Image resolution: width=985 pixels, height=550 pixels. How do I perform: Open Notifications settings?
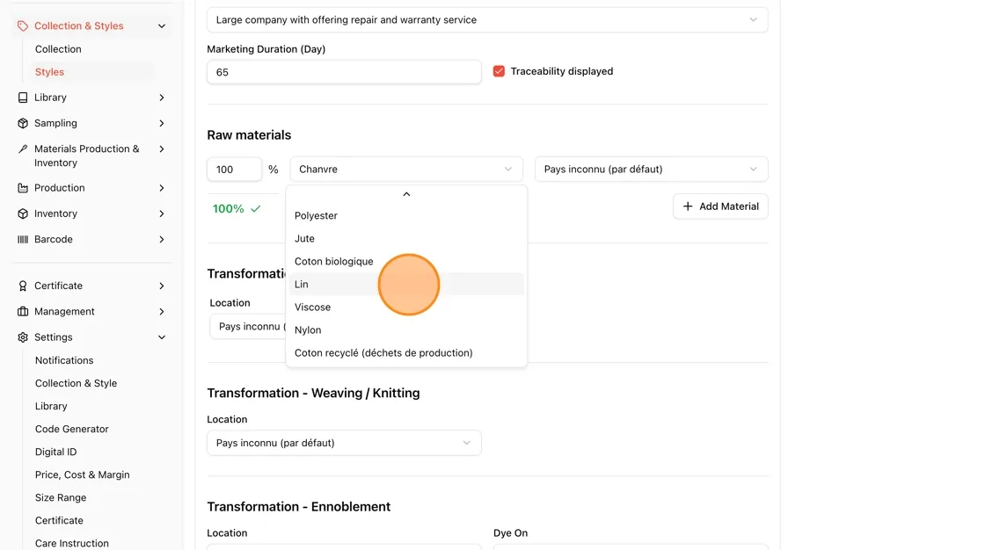[x=64, y=360]
